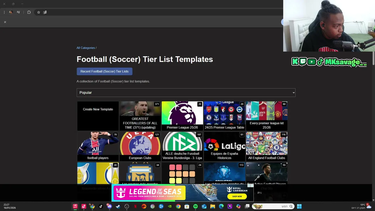Open ALLE deutsche Fussball Vereine template

182,147
